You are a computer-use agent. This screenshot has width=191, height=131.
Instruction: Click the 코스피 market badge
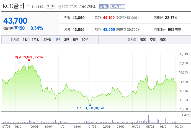point(50,6)
